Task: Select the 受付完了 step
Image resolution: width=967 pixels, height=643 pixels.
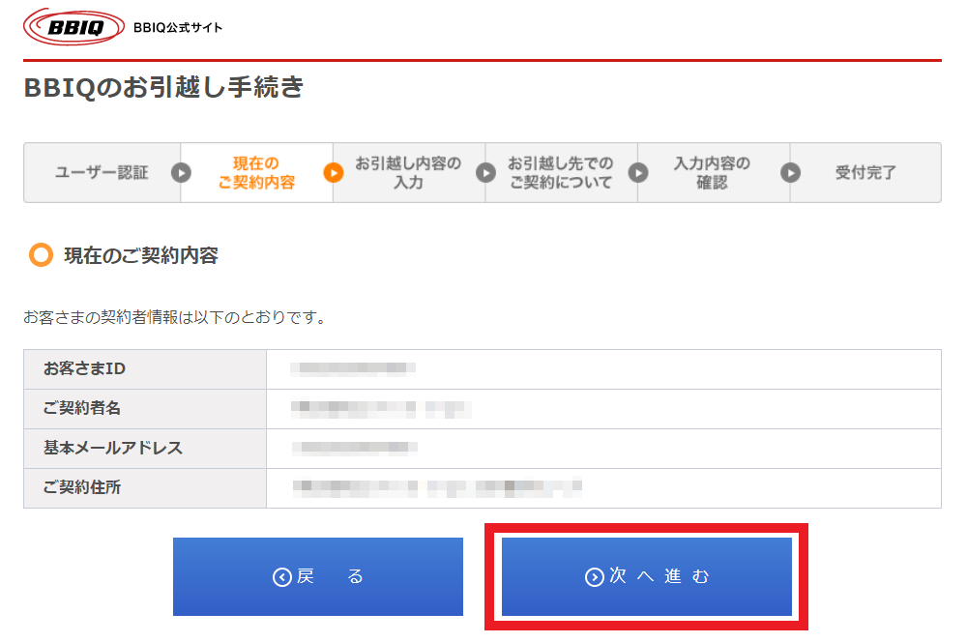Action: [x=865, y=173]
